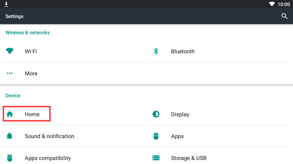Open the search magnifier in Settings
The width and height of the screenshot is (293, 164).
click(284, 16)
